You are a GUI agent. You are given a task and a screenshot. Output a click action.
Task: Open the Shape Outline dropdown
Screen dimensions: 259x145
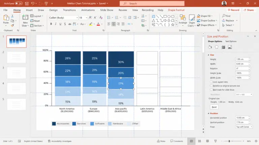(207, 20)
